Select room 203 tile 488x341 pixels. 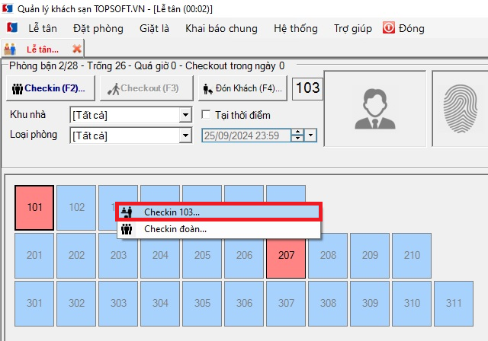click(x=118, y=256)
